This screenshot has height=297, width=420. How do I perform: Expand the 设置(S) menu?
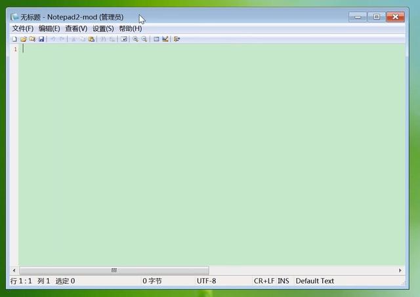[103, 29]
